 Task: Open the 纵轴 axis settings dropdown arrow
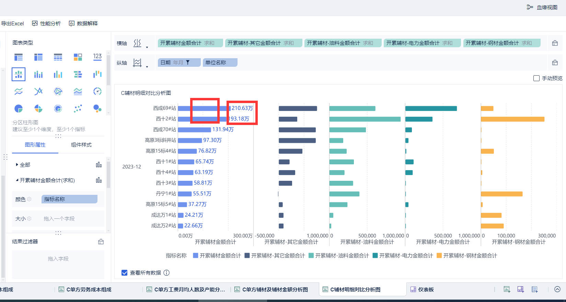click(x=147, y=67)
